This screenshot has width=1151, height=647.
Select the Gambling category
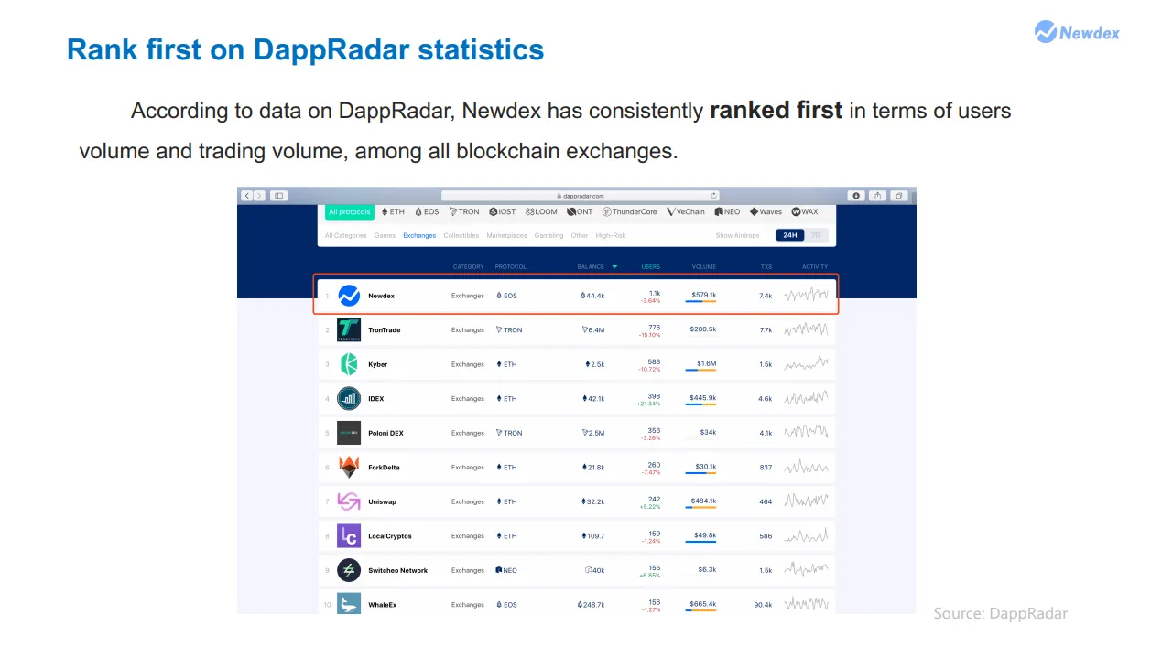(548, 236)
